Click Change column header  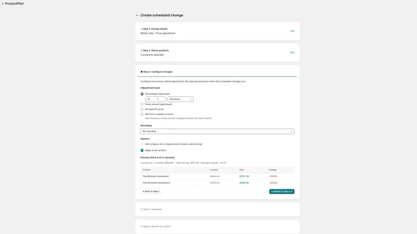coord(272,170)
